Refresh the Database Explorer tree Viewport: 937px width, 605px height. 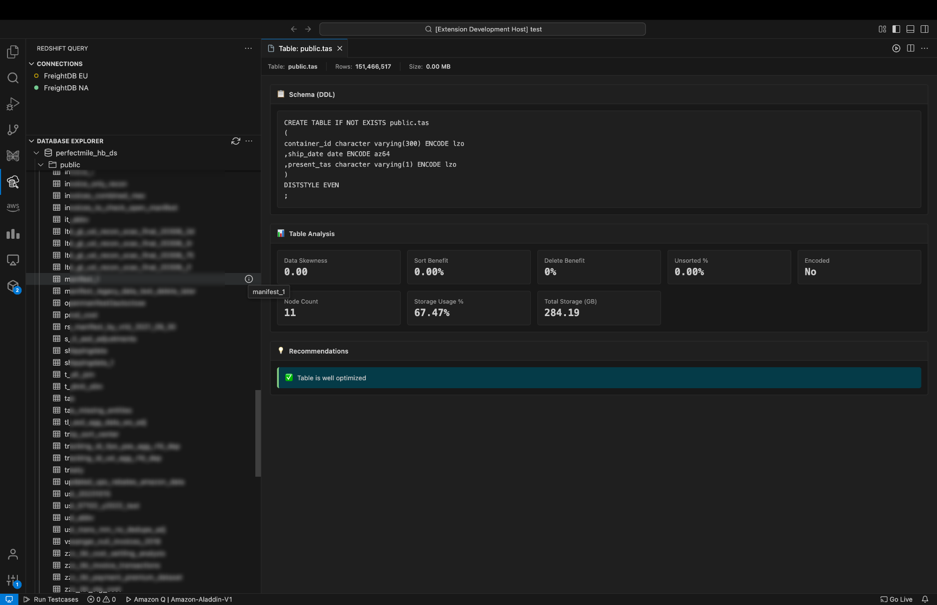coord(236,141)
